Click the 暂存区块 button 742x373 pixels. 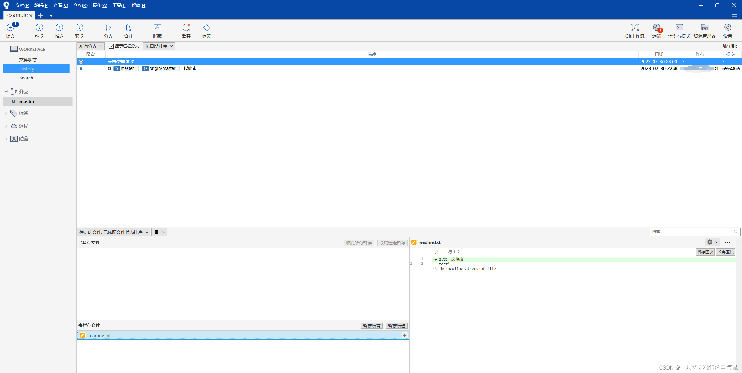tap(705, 252)
